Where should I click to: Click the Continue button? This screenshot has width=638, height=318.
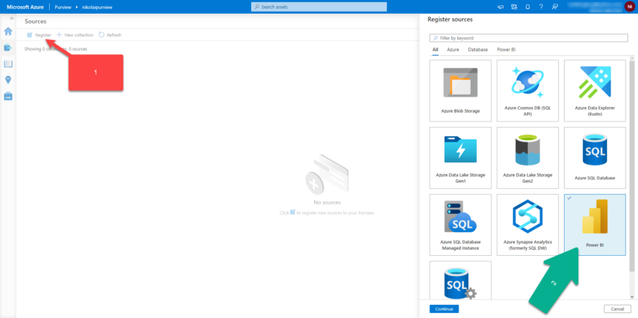click(x=444, y=309)
